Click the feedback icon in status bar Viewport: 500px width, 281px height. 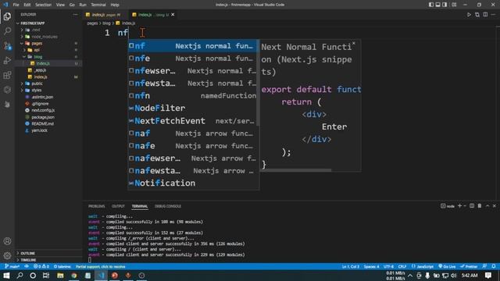pos(484,266)
